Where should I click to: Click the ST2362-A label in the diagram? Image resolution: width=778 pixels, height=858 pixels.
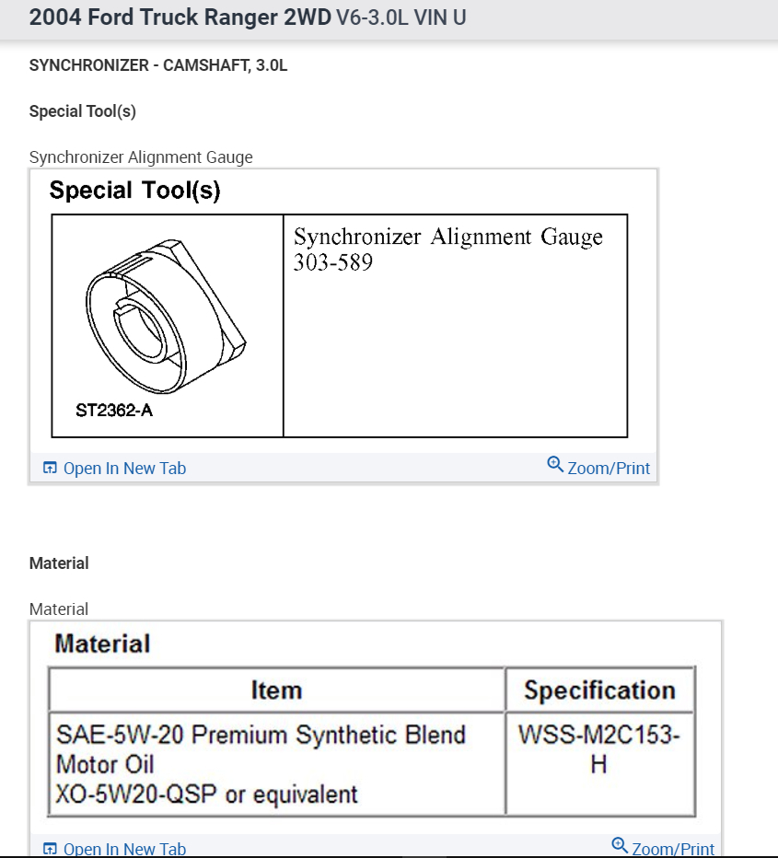click(114, 411)
